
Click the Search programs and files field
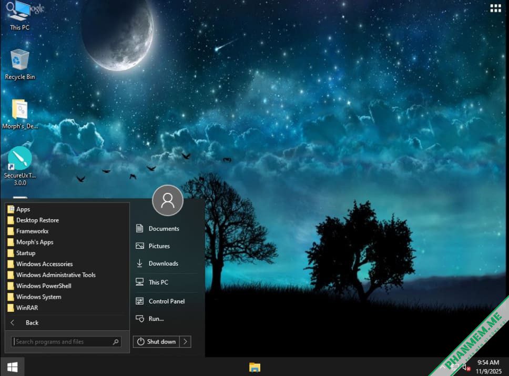coord(66,342)
